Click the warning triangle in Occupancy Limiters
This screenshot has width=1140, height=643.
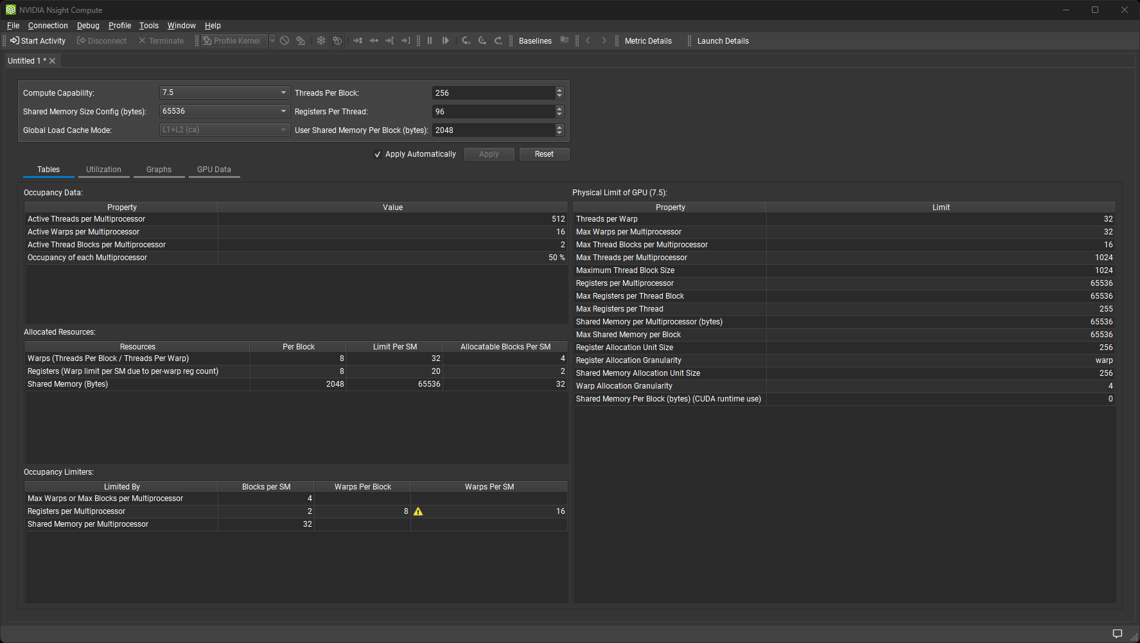coord(418,512)
